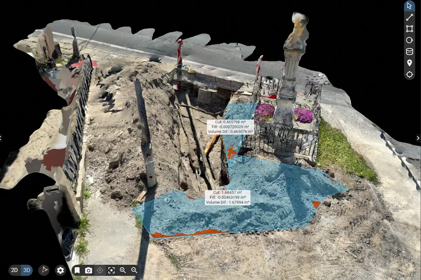Image resolution: width=421 pixels, height=280 pixels.
Task: Zoom in with magnifier plus
Action: [x=123, y=270]
